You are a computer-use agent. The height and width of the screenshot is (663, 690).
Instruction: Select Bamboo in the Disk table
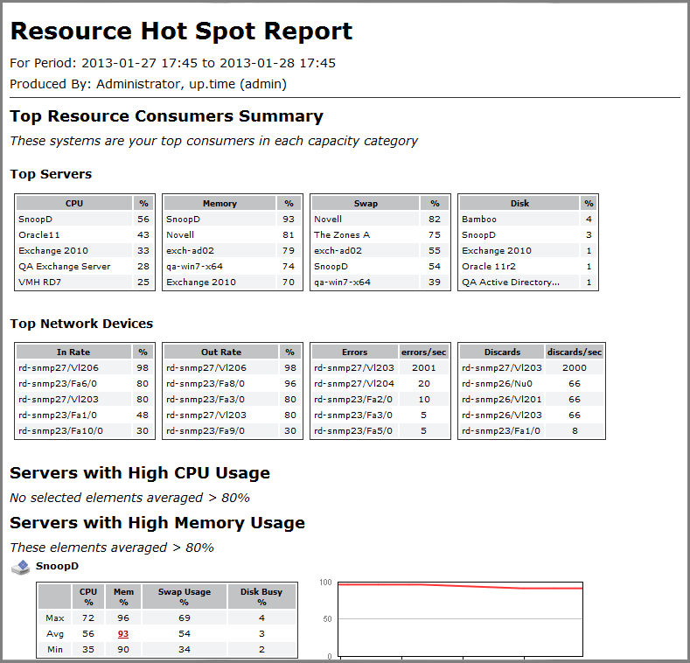tap(479, 220)
